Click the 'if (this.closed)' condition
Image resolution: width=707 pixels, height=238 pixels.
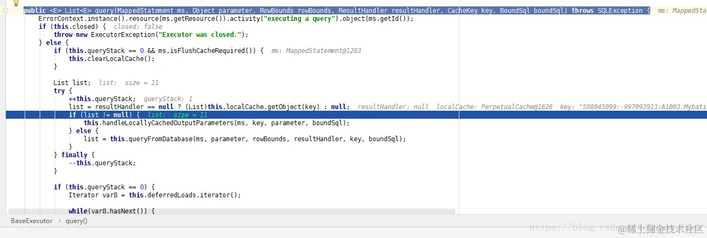point(72,27)
